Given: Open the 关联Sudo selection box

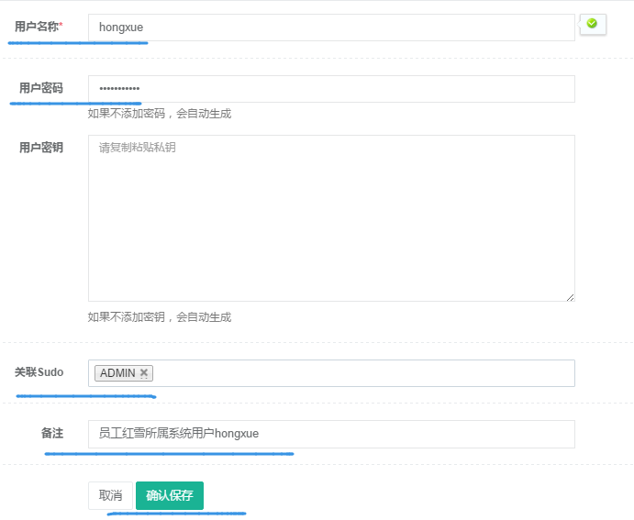Looking at the screenshot, I should (331, 373).
